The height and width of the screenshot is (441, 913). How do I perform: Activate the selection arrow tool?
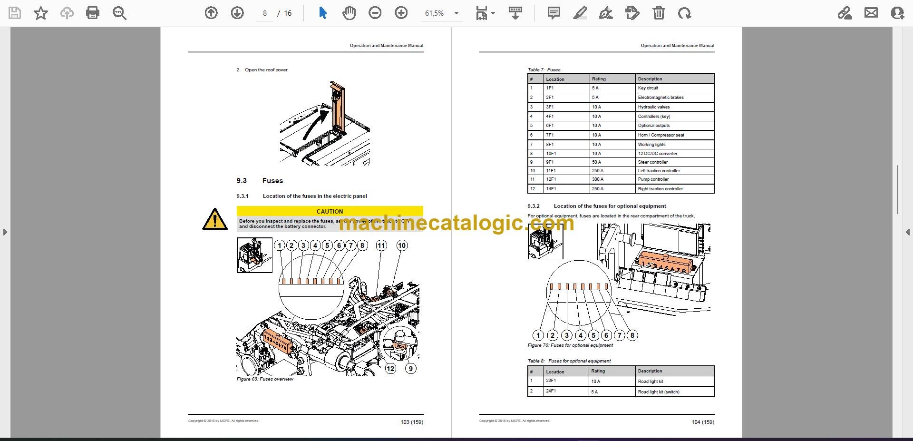point(323,13)
